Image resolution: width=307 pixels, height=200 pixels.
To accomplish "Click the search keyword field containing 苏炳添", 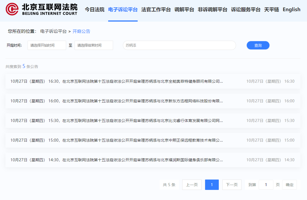I will click(x=179, y=45).
